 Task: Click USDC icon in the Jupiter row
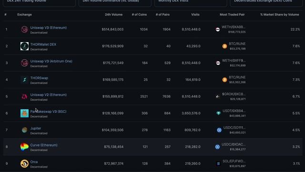[219, 130]
